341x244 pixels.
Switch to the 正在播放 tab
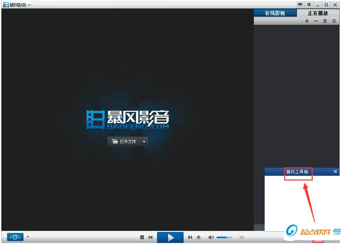[318, 13]
